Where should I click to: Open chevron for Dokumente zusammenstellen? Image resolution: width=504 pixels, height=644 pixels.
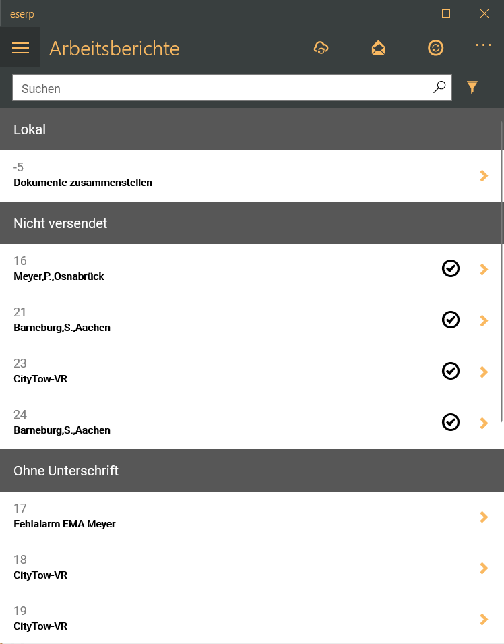pos(484,176)
